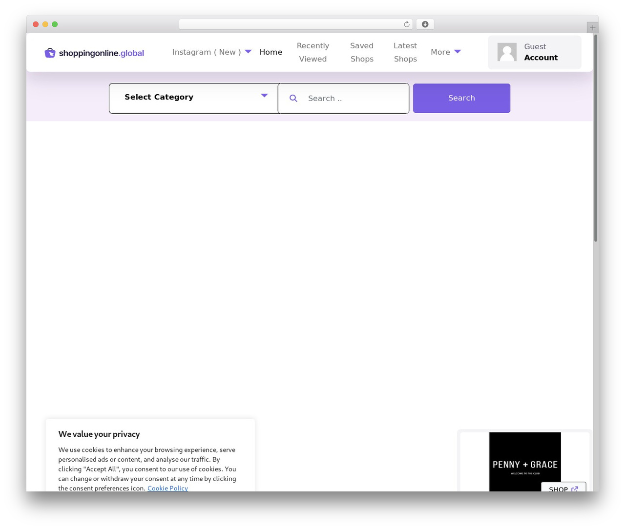This screenshot has width=625, height=529.
Task: Click the shoppingonline.global bag logo icon
Action: pyautogui.click(x=50, y=53)
